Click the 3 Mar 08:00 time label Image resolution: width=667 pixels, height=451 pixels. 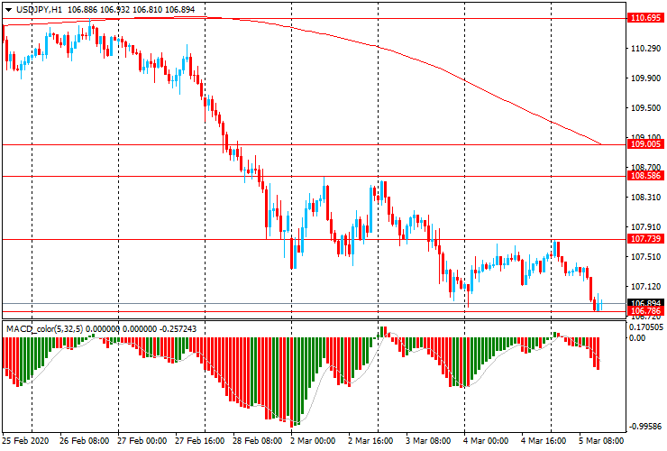[x=428, y=441]
